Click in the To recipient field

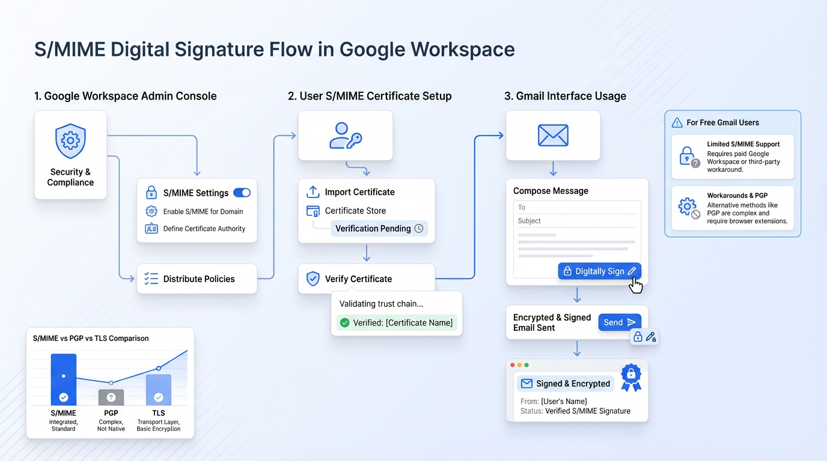[577, 208]
